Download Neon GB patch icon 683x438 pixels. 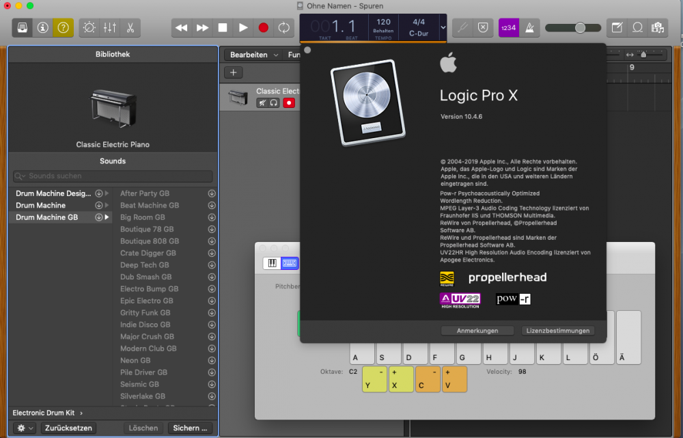[212, 360]
